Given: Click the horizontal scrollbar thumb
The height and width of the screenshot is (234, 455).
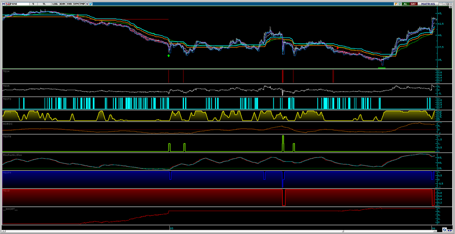Looking at the screenshot, I should pyautogui.click(x=174, y=231).
